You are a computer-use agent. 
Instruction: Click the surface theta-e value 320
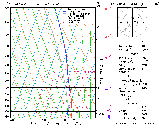[x=144, y=65]
